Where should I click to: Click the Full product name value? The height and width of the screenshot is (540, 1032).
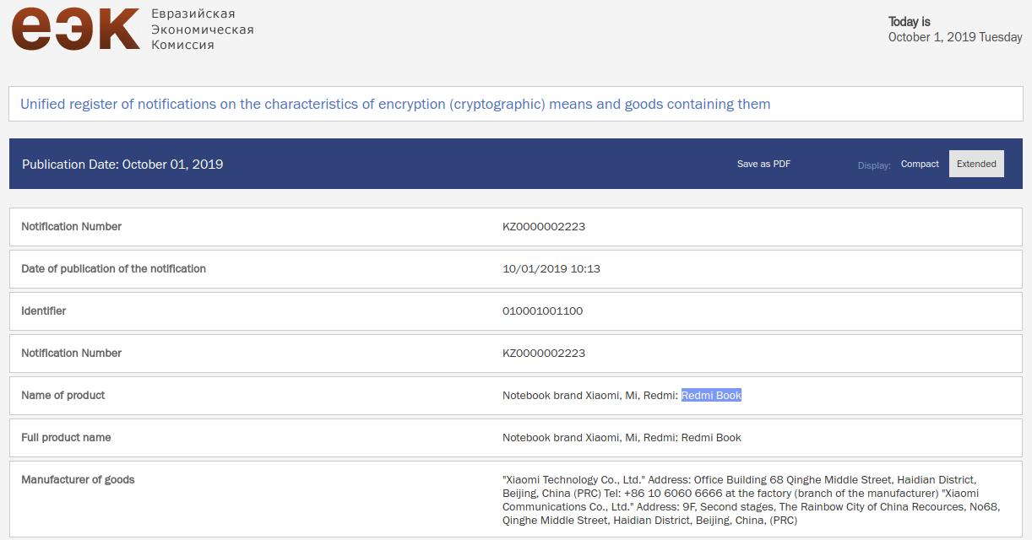622,438
